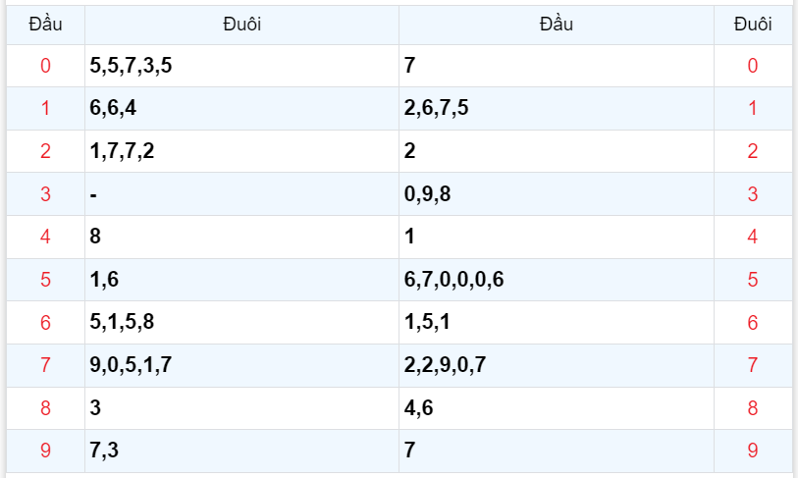Select the cell with value 6,6,4
798x478 pixels.
tap(113, 109)
